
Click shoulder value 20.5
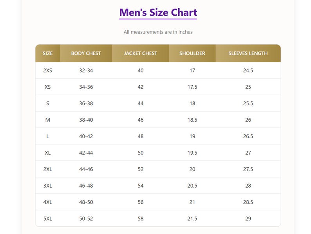pyautogui.click(x=192, y=186)
